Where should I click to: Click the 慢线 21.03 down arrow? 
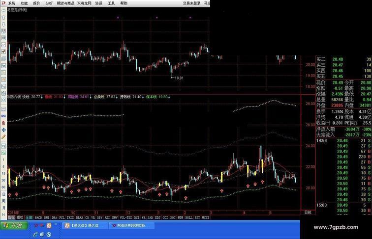(64, 97)
